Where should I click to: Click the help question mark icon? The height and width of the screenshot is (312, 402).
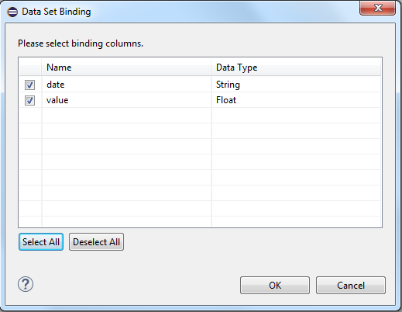[x=26, y=284]
